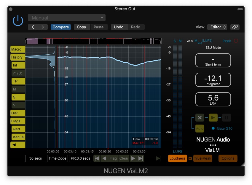Toggle the plugin power bypass button
The width and height of the screenshot is (252, 185).
tap(18, 20)
